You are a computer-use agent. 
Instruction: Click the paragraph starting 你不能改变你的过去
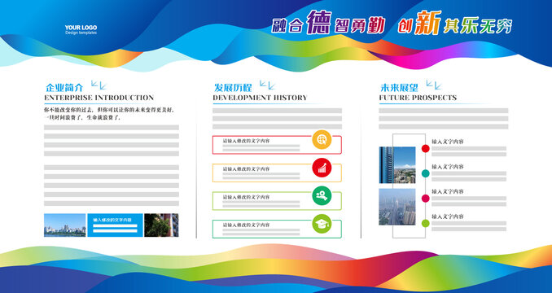109,114
